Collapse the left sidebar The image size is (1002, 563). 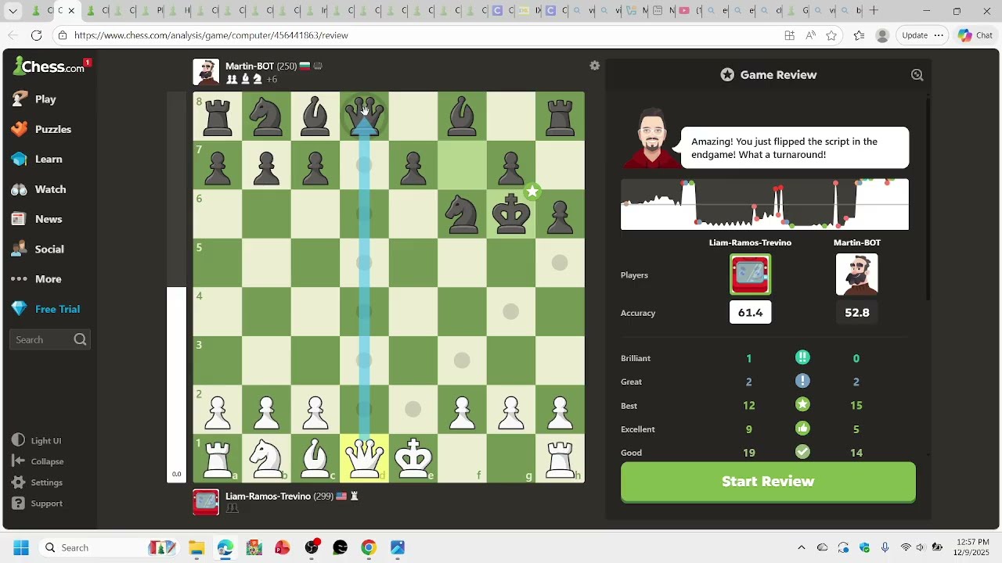[38, 461]
